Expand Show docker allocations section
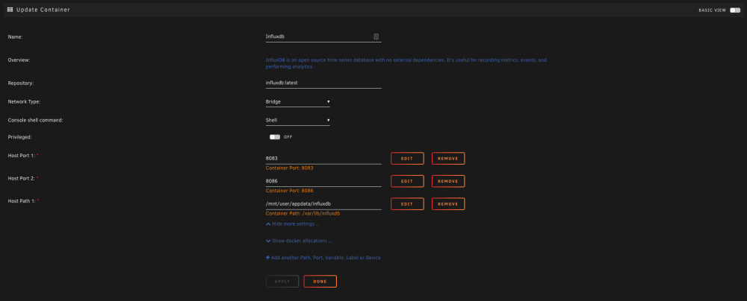 click(302, 241)
